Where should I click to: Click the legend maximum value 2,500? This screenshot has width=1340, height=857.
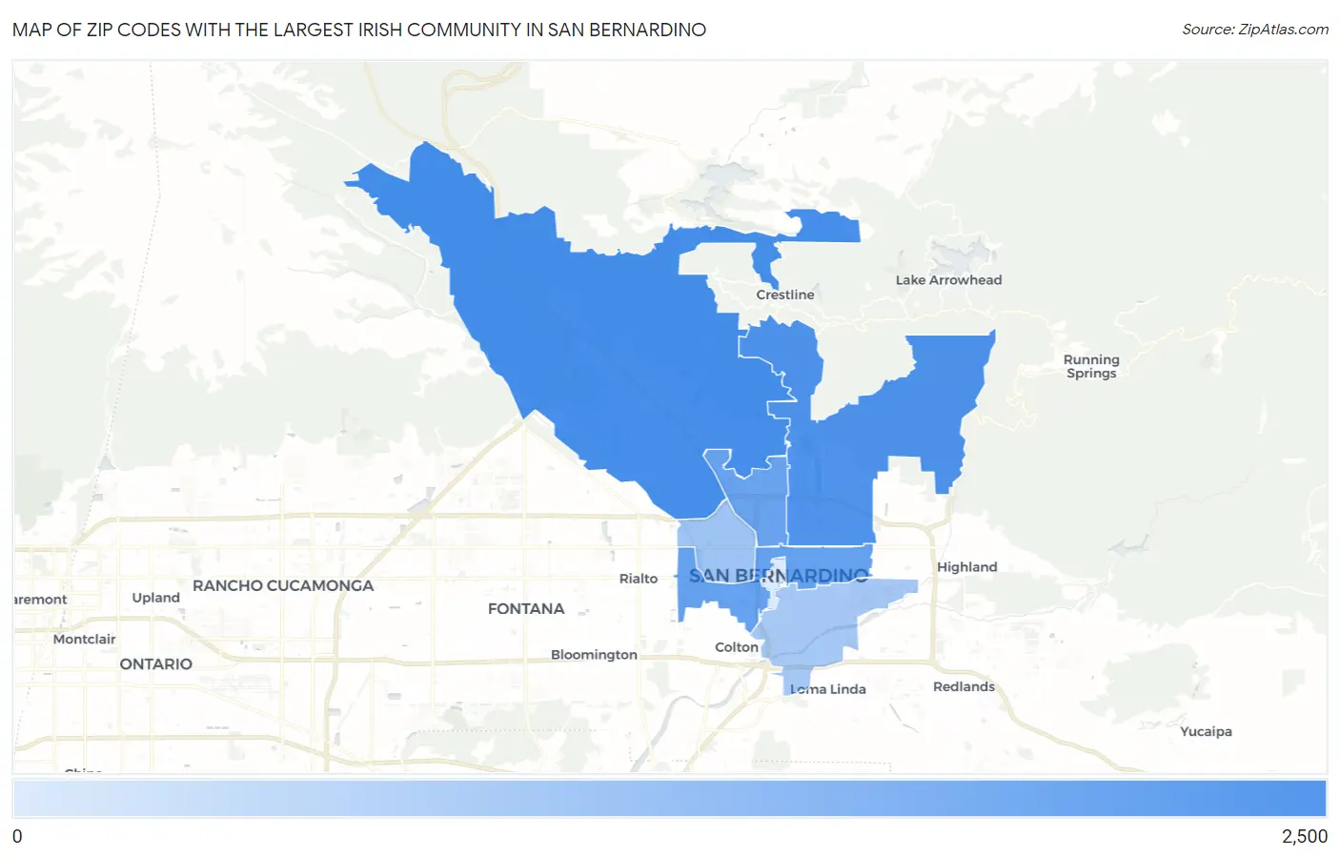tap(1304, 836)
